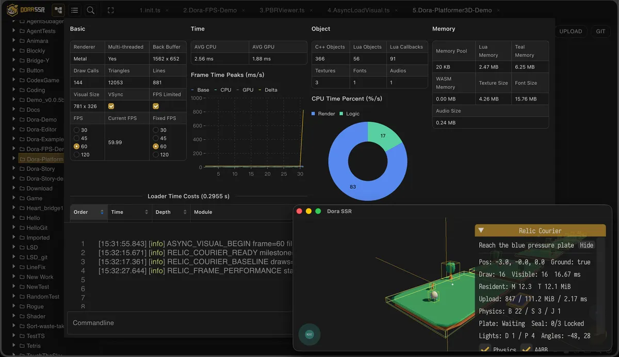Viewport: 619px width, 357px height.
Task: Expand the Bridge-Y folder arrow
Action: 14,60
